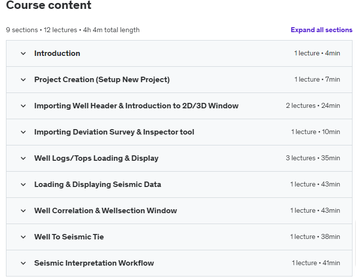Click '1 lecture • 43min' in Well Correlation row

pyautogui.click(x=315, y=210)
